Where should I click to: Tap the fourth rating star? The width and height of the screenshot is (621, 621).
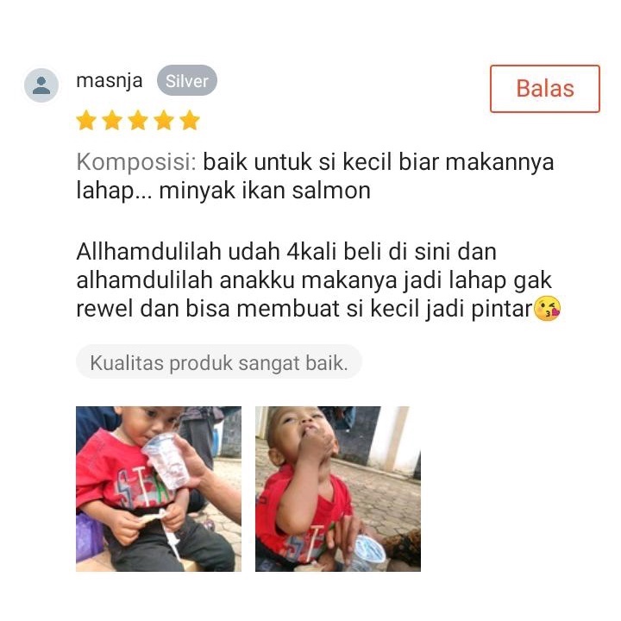[x=164, y=120]
